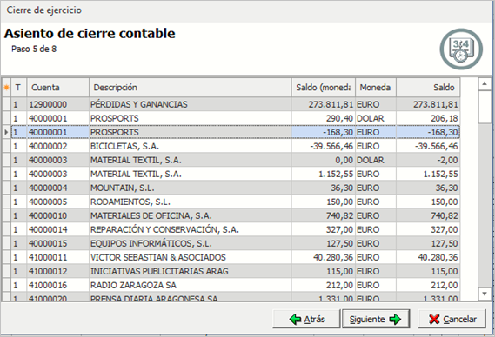This screenshot has height=337, width=495.
Task: Select BICICLETAS, S.A. row
Action: coord(231,146)
